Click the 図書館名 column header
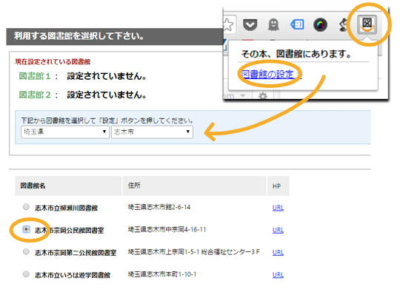 tap(68, 186)
